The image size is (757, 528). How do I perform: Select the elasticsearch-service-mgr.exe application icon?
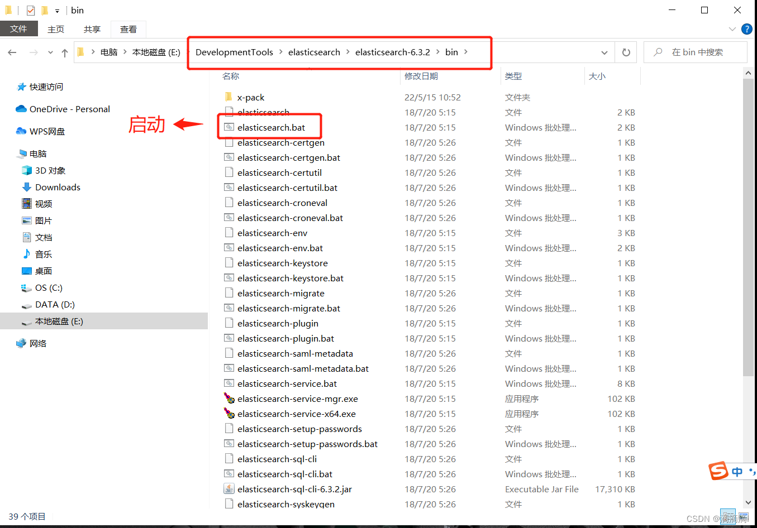(229, 399)
